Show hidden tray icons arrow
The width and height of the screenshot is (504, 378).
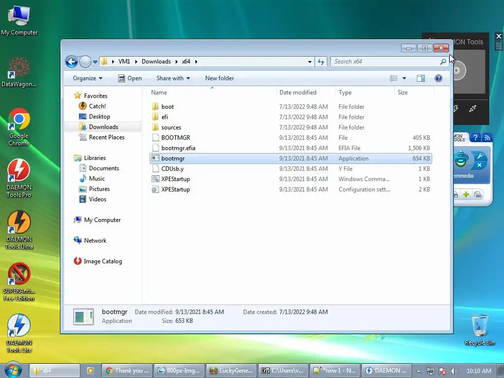(x=418, y=371)
